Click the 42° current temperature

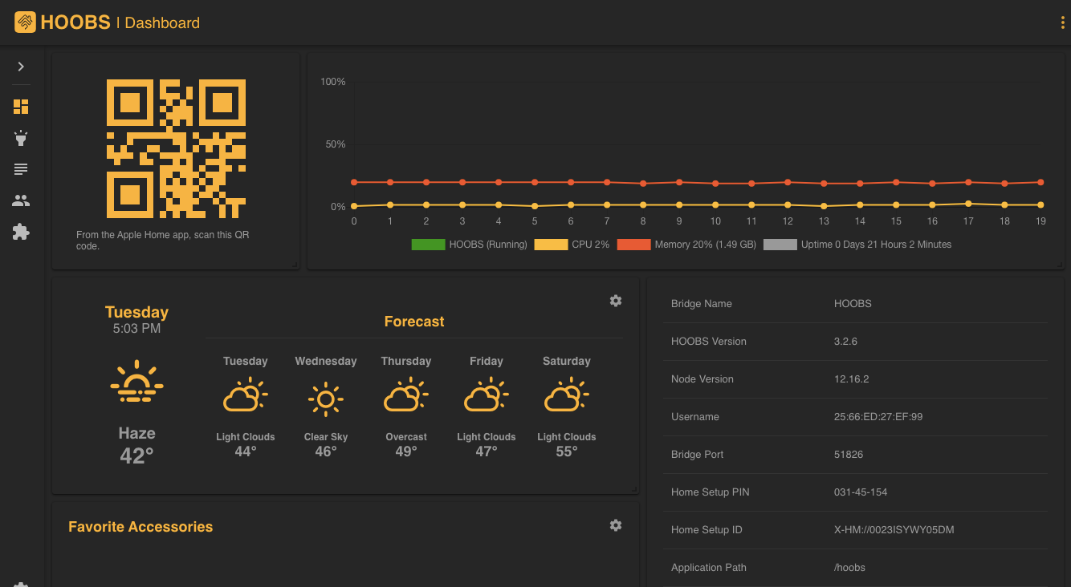tap(136, 456)
